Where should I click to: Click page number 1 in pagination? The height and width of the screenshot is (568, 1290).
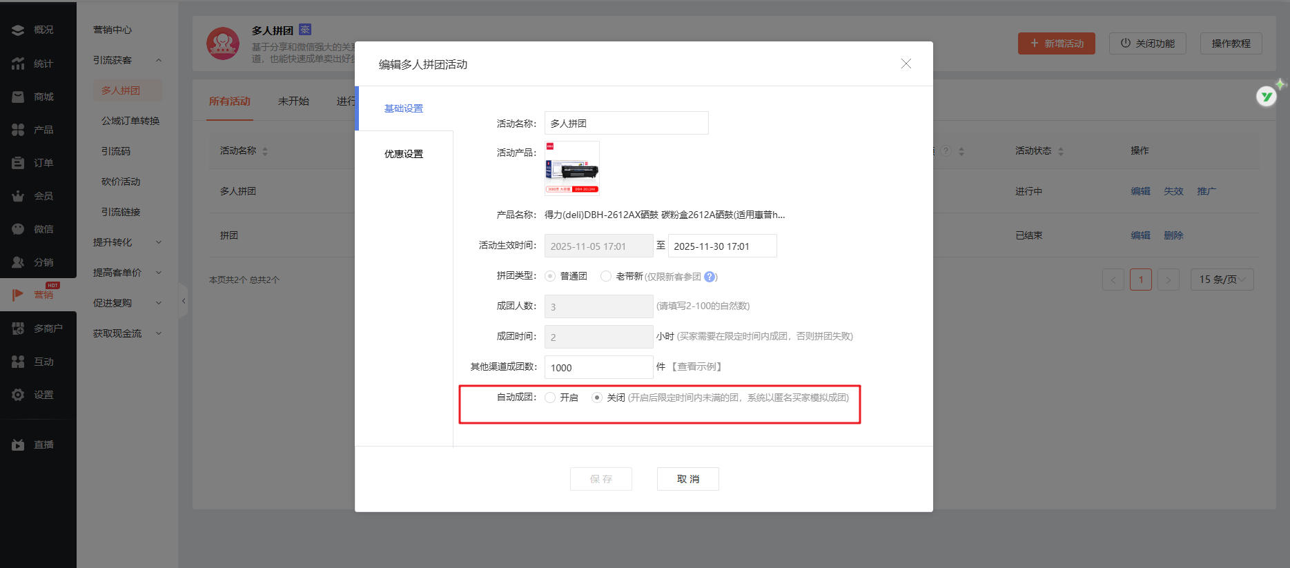click(1141, 280)
